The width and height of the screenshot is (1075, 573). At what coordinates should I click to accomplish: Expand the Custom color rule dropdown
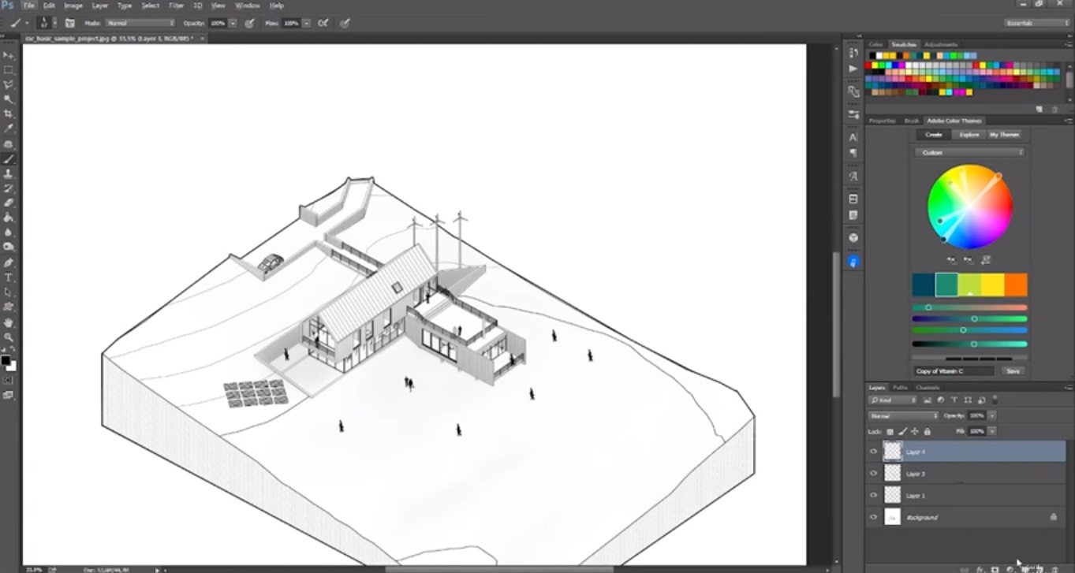tap(969, 152)
